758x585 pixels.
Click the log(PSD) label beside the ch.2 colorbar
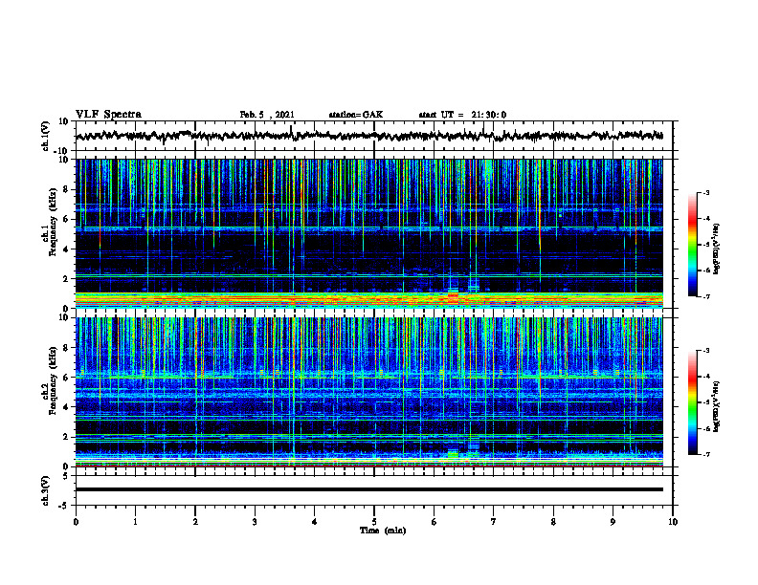click(x=717, y=406)
